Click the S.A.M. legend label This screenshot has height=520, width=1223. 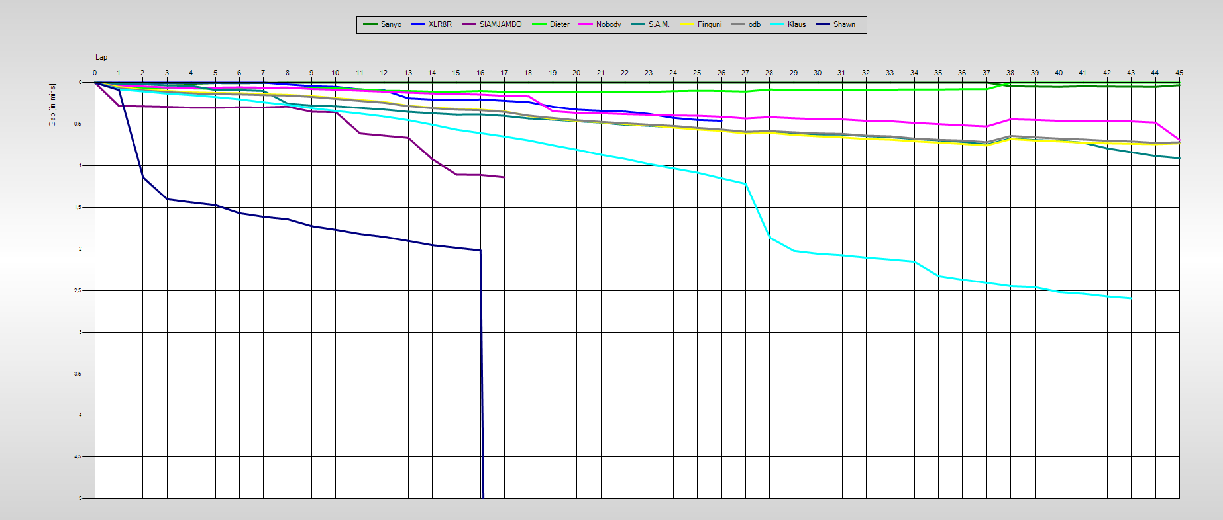coord(659,24)
